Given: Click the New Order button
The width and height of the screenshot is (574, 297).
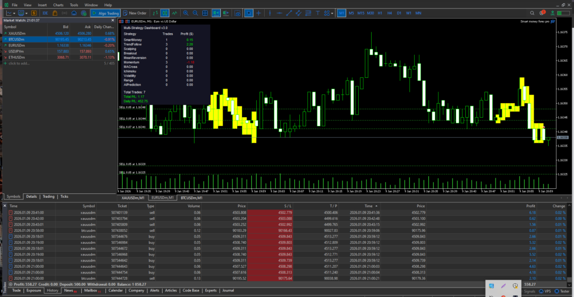Looking at the screenshot, I should [134, 12].
